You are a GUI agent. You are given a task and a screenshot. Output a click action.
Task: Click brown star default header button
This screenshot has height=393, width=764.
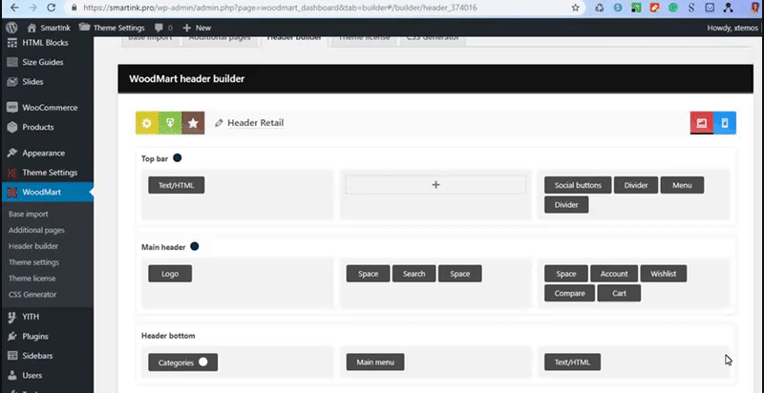coord(193,123)
